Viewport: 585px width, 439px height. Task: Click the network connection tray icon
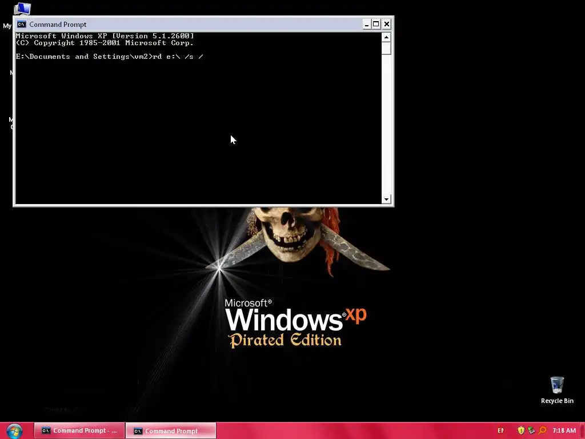coord(531,430)
